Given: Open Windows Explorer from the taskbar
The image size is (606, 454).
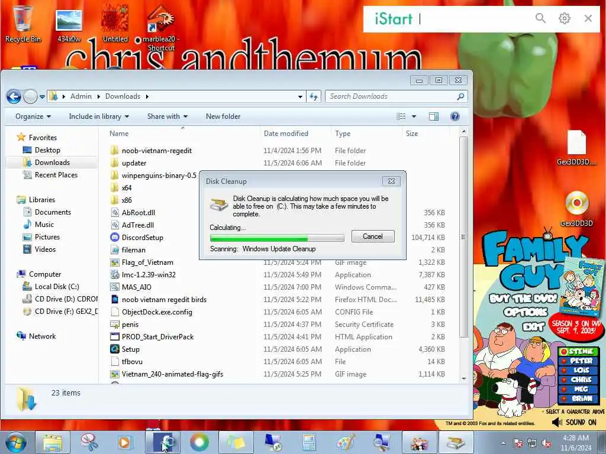Looking at the screenshot, I should [53, 442].
